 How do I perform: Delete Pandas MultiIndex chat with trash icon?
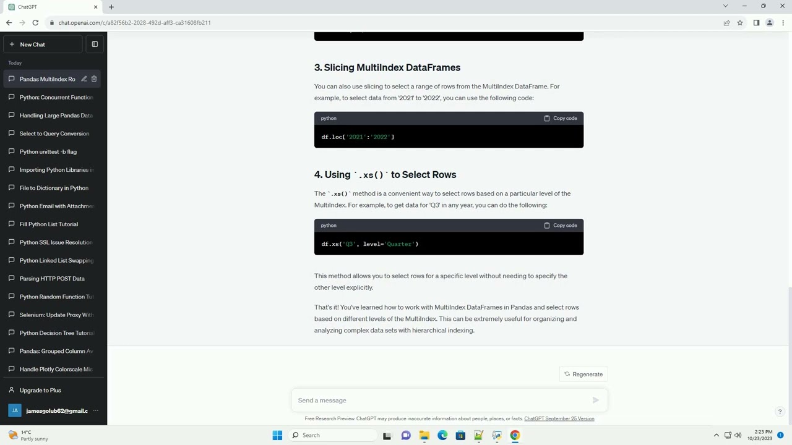pyautogui.click(x=94, y=79)
